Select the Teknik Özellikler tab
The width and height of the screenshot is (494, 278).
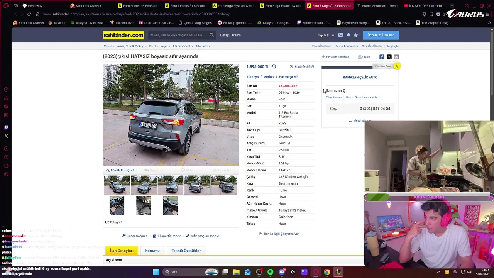[186, 251]
